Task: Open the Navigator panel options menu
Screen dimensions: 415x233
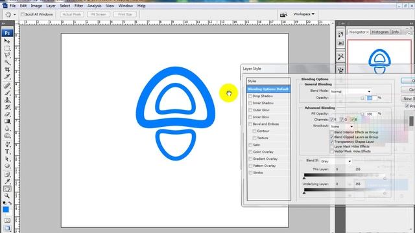Action: [x=409, y=33]
